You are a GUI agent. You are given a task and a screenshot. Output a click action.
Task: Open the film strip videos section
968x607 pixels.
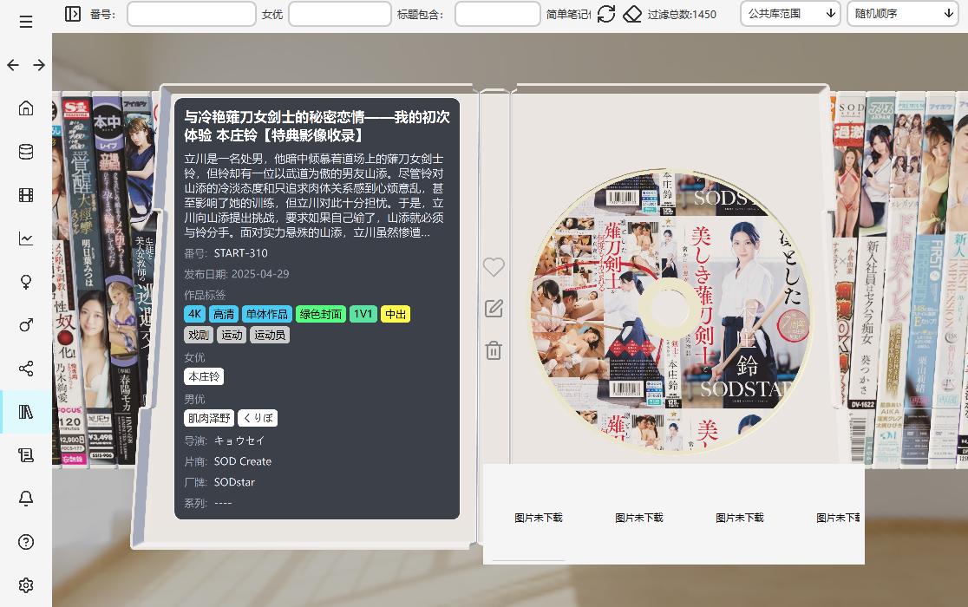click(26, 195)
